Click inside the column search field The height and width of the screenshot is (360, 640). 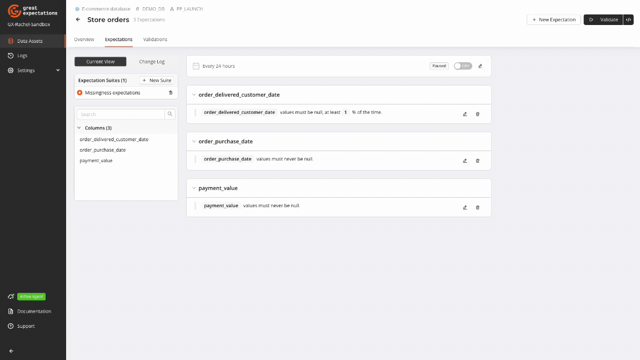(119, 114)
